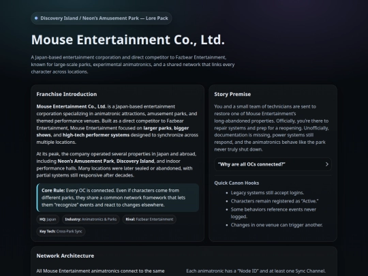Click the Network Architecture heading

[x=65, y=256]
